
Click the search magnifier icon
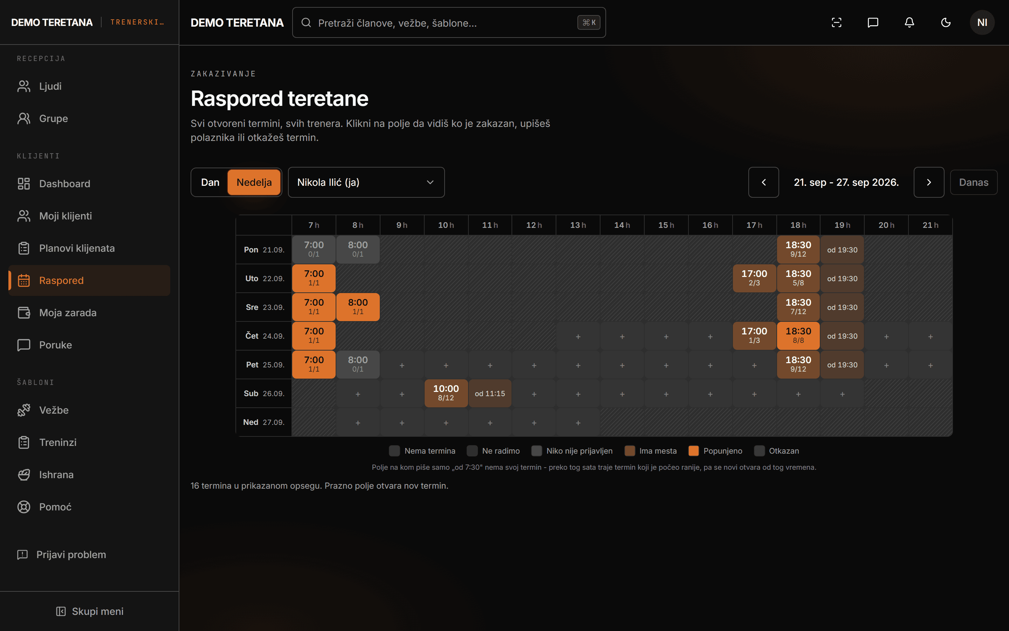306,22
